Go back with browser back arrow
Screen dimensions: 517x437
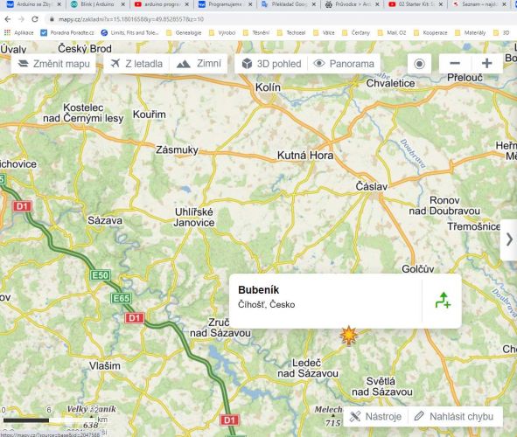pyautogui.click(x=8, y=19)
